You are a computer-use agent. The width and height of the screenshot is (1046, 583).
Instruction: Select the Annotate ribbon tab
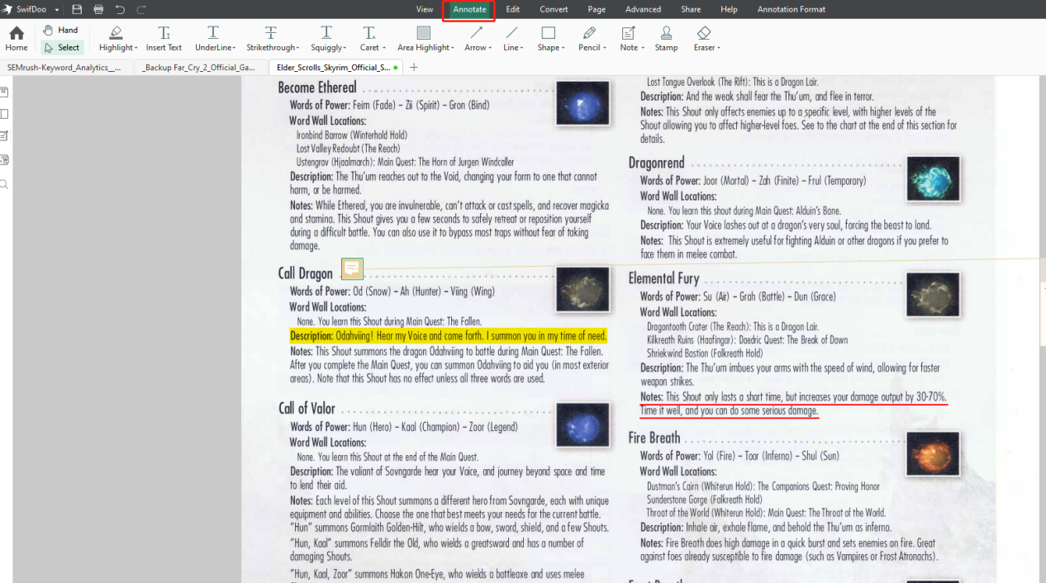click(469, 10)
